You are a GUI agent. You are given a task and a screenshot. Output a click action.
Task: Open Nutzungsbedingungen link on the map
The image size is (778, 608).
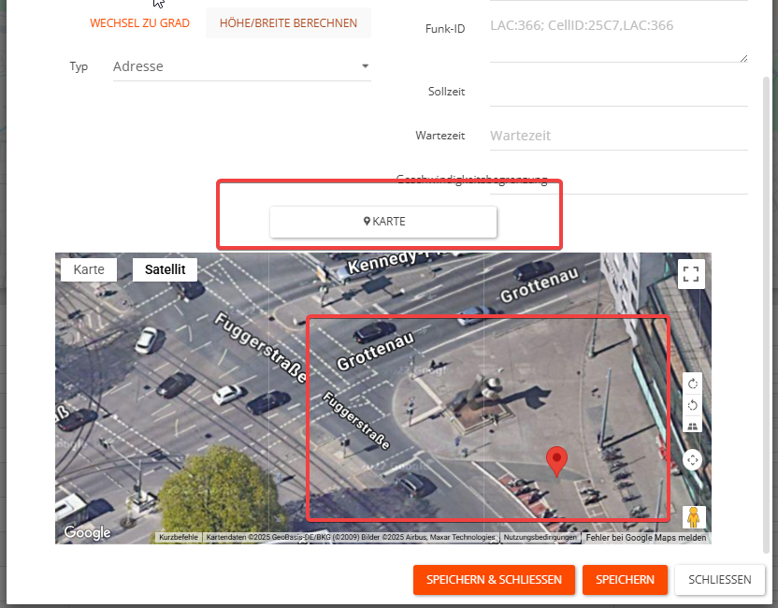(541, 538)
